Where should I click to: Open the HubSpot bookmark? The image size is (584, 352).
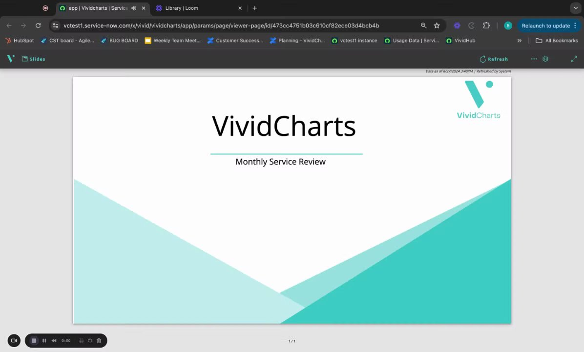click(20, 40)
